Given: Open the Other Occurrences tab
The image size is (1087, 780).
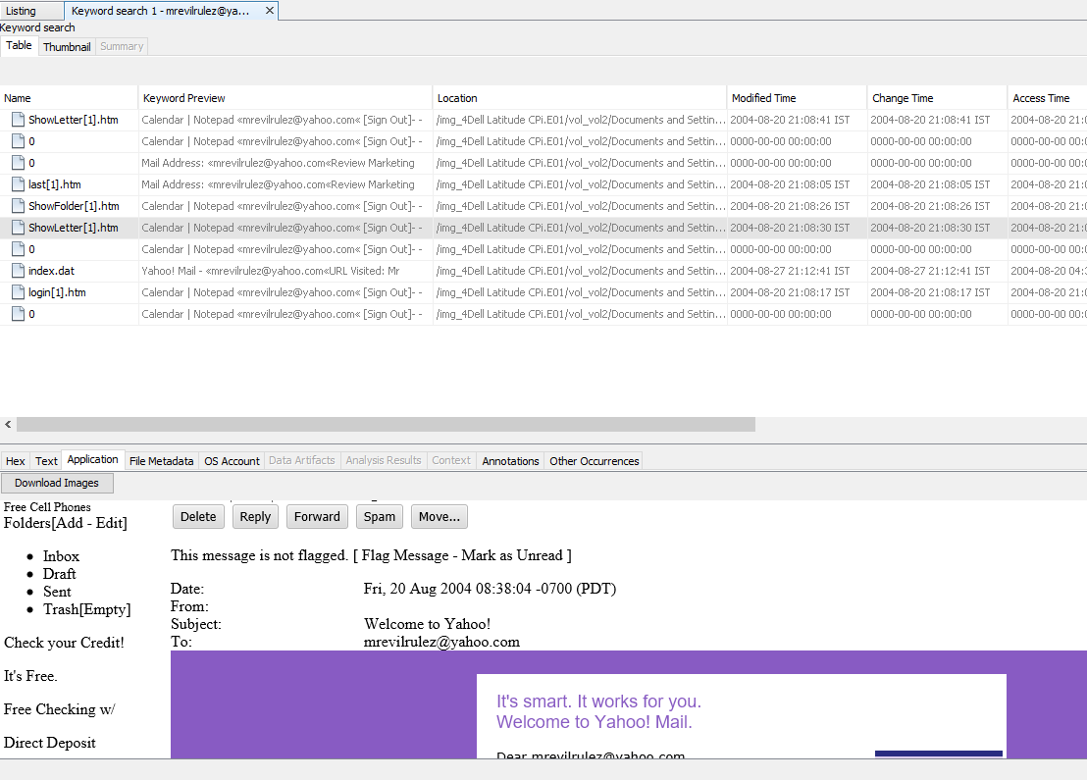Looking at the screenshot, I should pyautogui.click(x=595, y=461).
